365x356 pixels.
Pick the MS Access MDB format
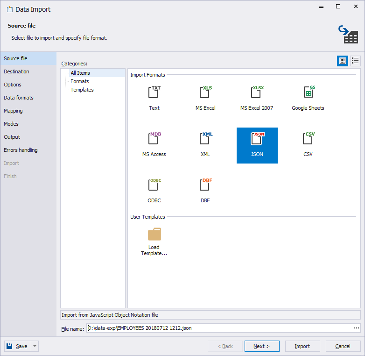coord(154,138)
